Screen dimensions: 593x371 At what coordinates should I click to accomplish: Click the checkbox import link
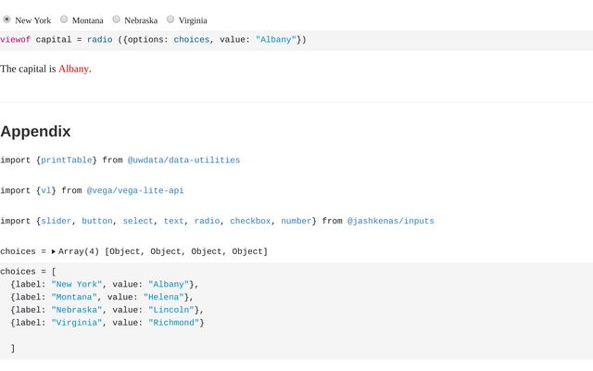tap(250, 222)
